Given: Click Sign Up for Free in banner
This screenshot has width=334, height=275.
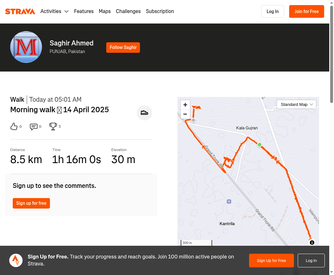Looking at the screenshot, I should [x=271, y=260].
